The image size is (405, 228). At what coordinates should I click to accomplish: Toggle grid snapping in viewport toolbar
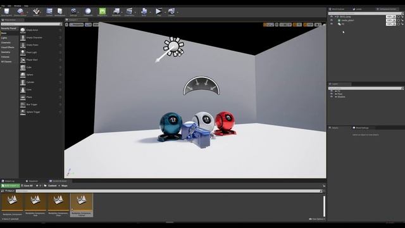coord(285,25)
